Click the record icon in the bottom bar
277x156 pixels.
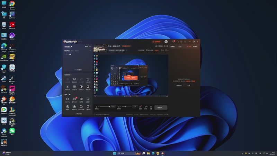pos(145,107)
